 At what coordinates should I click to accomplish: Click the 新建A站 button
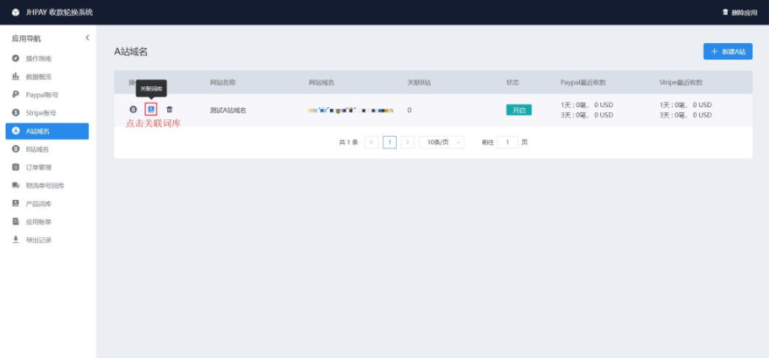click(x=728, y=52)
